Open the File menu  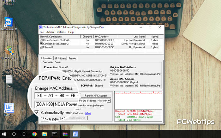pos(42,32)
